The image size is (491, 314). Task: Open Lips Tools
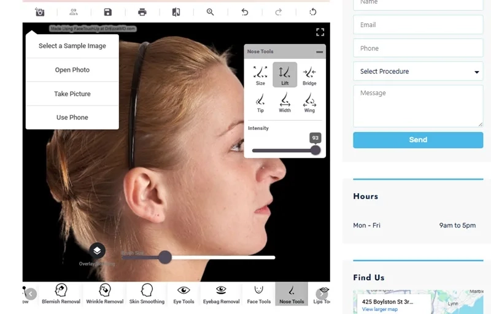tap(322, 294)
